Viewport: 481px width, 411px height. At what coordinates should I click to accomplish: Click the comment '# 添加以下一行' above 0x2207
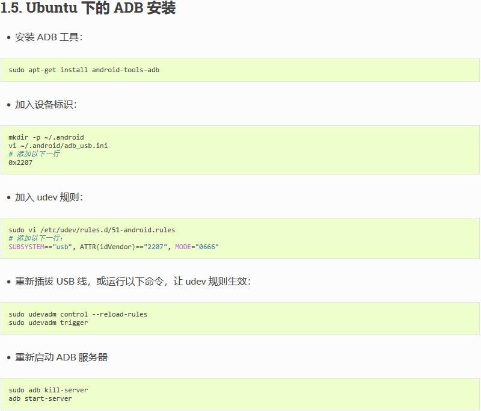(34, 154)
